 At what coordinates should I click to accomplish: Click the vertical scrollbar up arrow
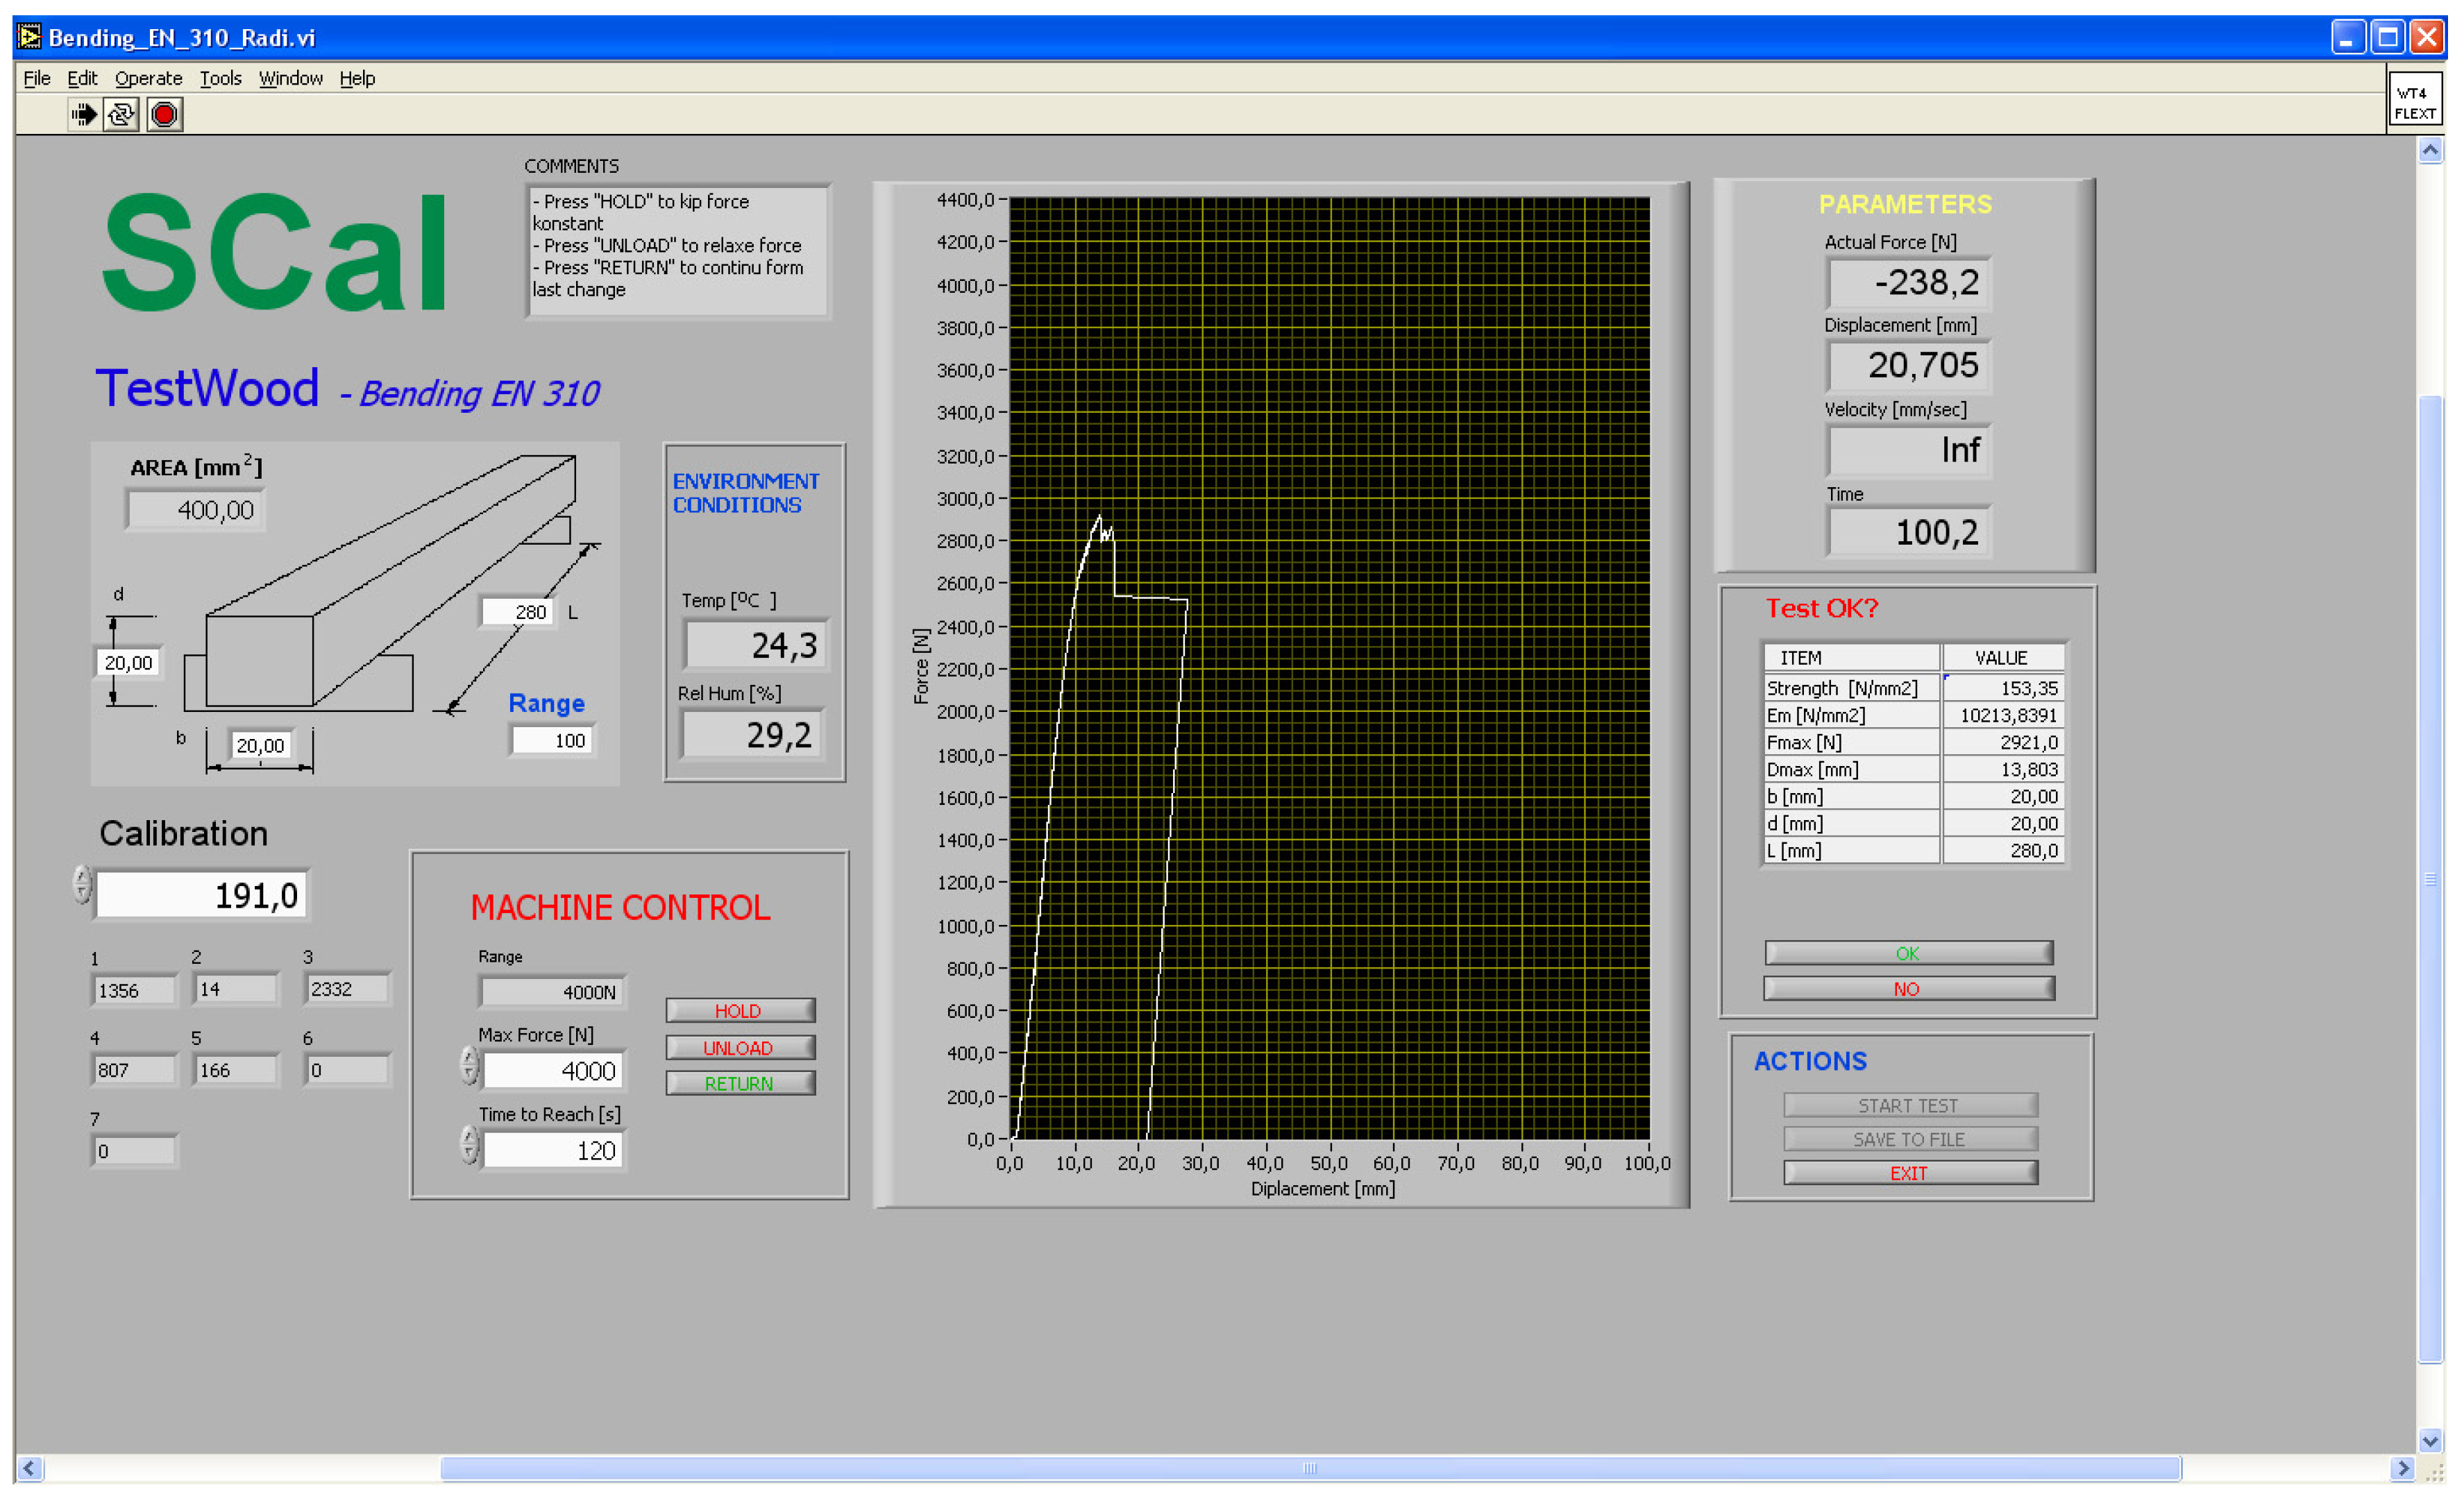coord(2430,151)
